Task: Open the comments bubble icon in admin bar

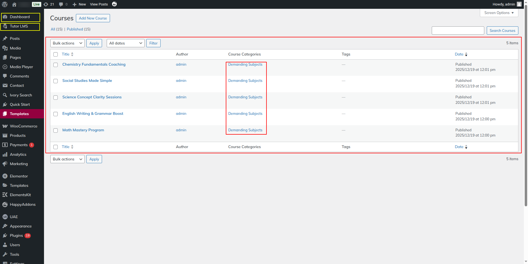Action: coord(61,4)
